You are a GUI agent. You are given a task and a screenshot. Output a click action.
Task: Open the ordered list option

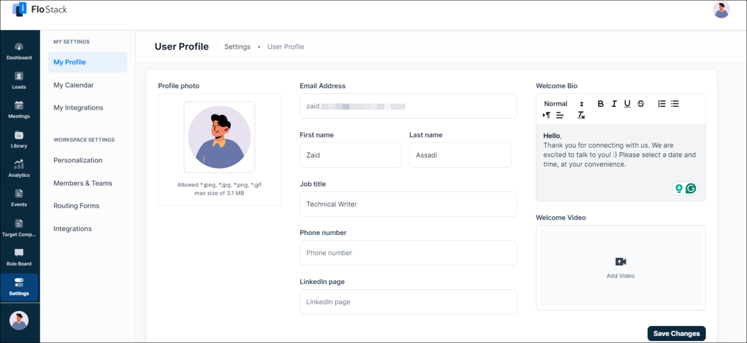coord(661,103)
